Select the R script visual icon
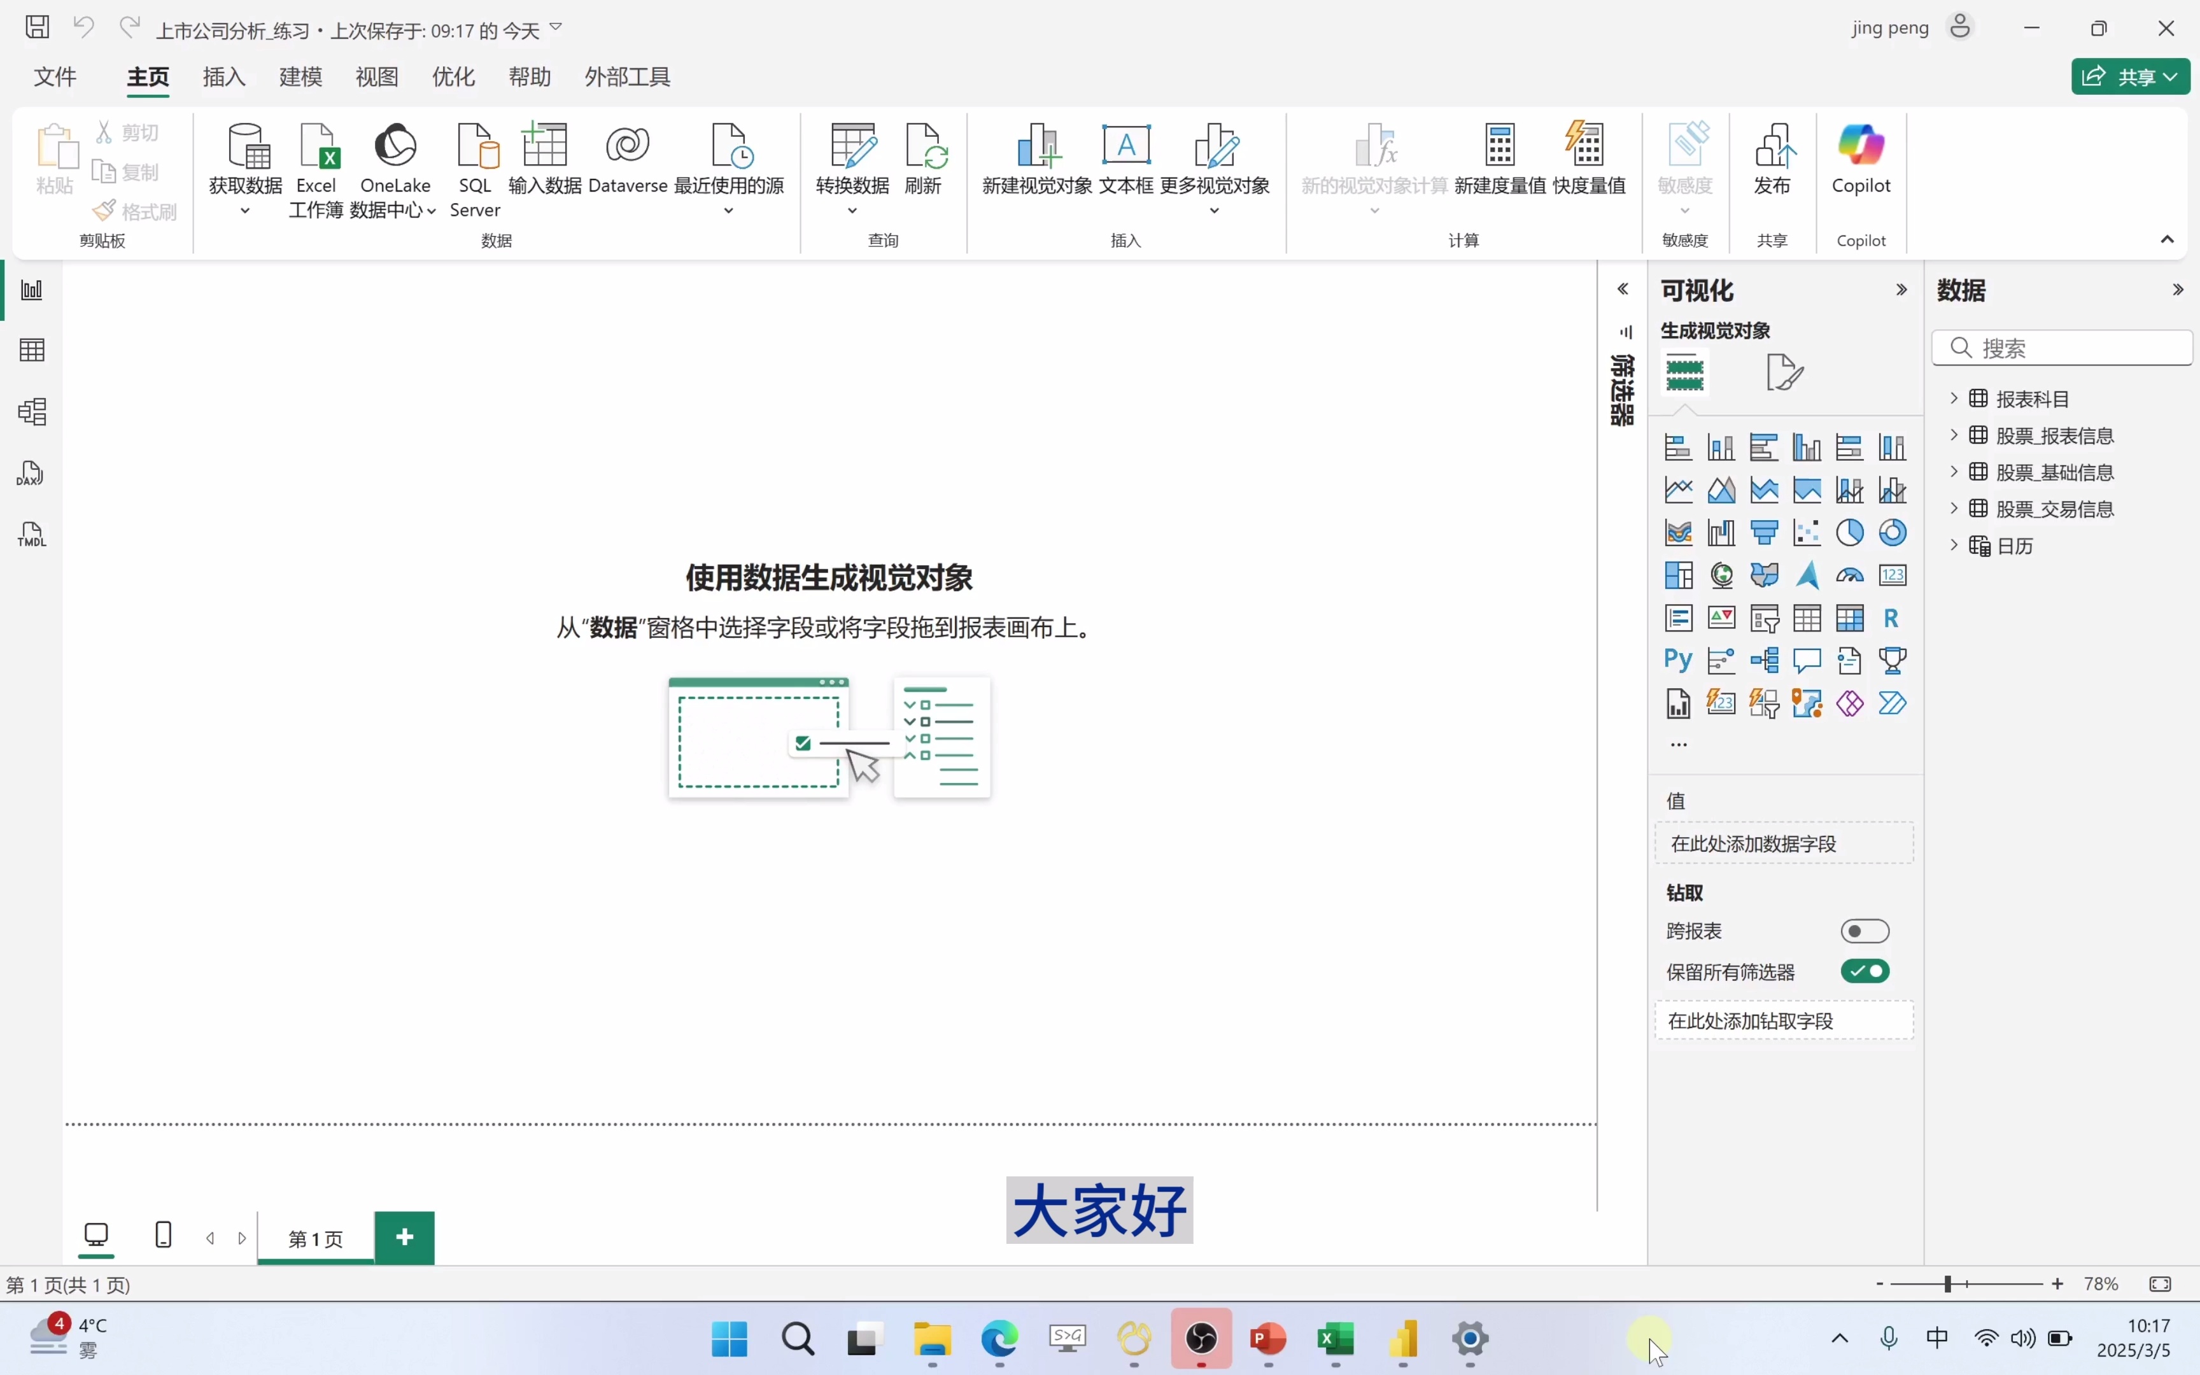This screenshot has height=1375, width=2200. [x=1892, y=618]
